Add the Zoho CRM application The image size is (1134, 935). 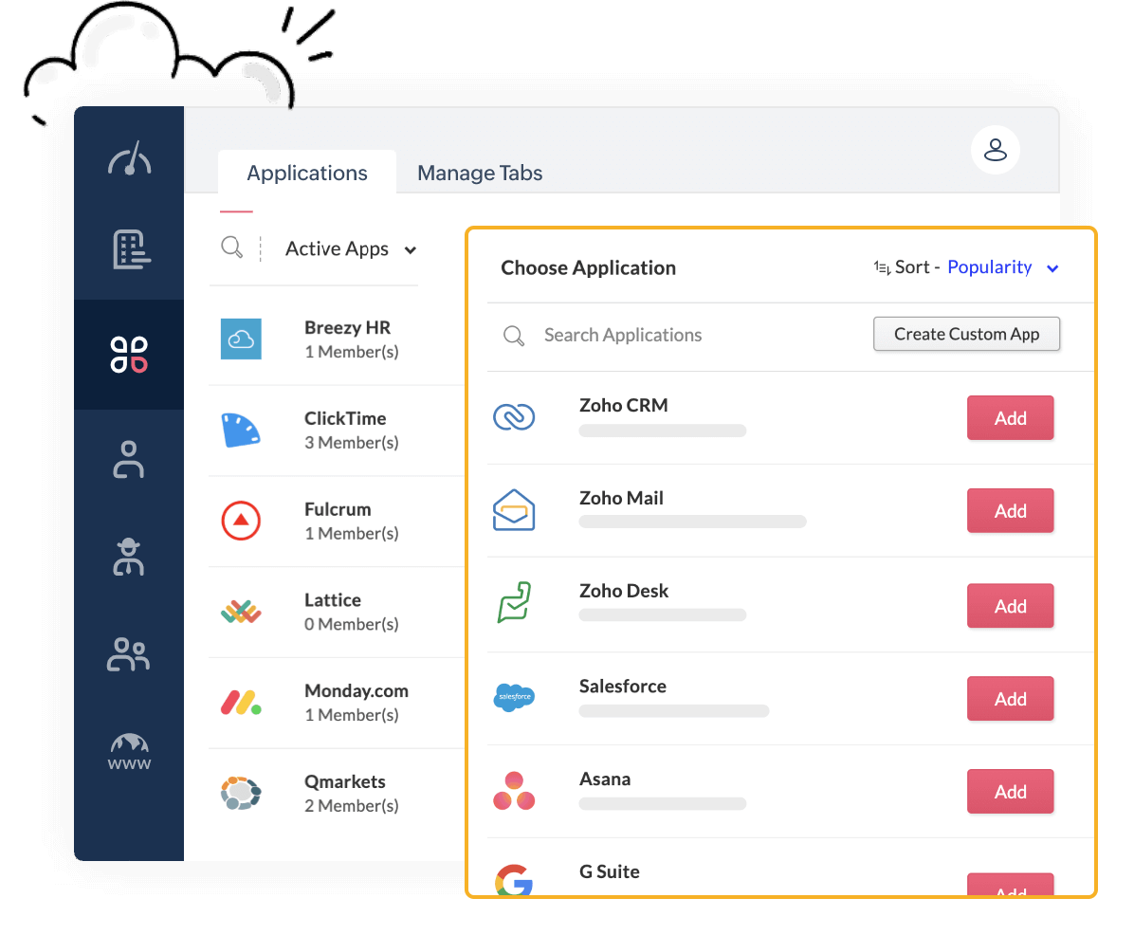tap(1011, 418)
